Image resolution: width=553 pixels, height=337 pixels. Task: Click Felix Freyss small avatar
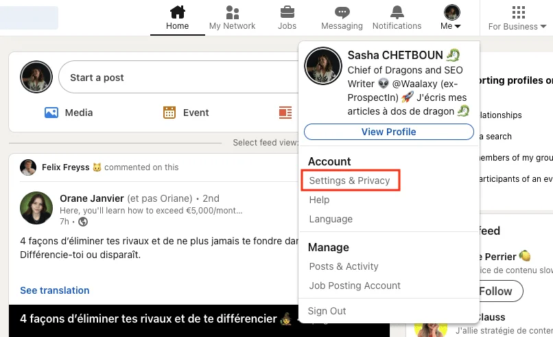click(x=28, y=167)
